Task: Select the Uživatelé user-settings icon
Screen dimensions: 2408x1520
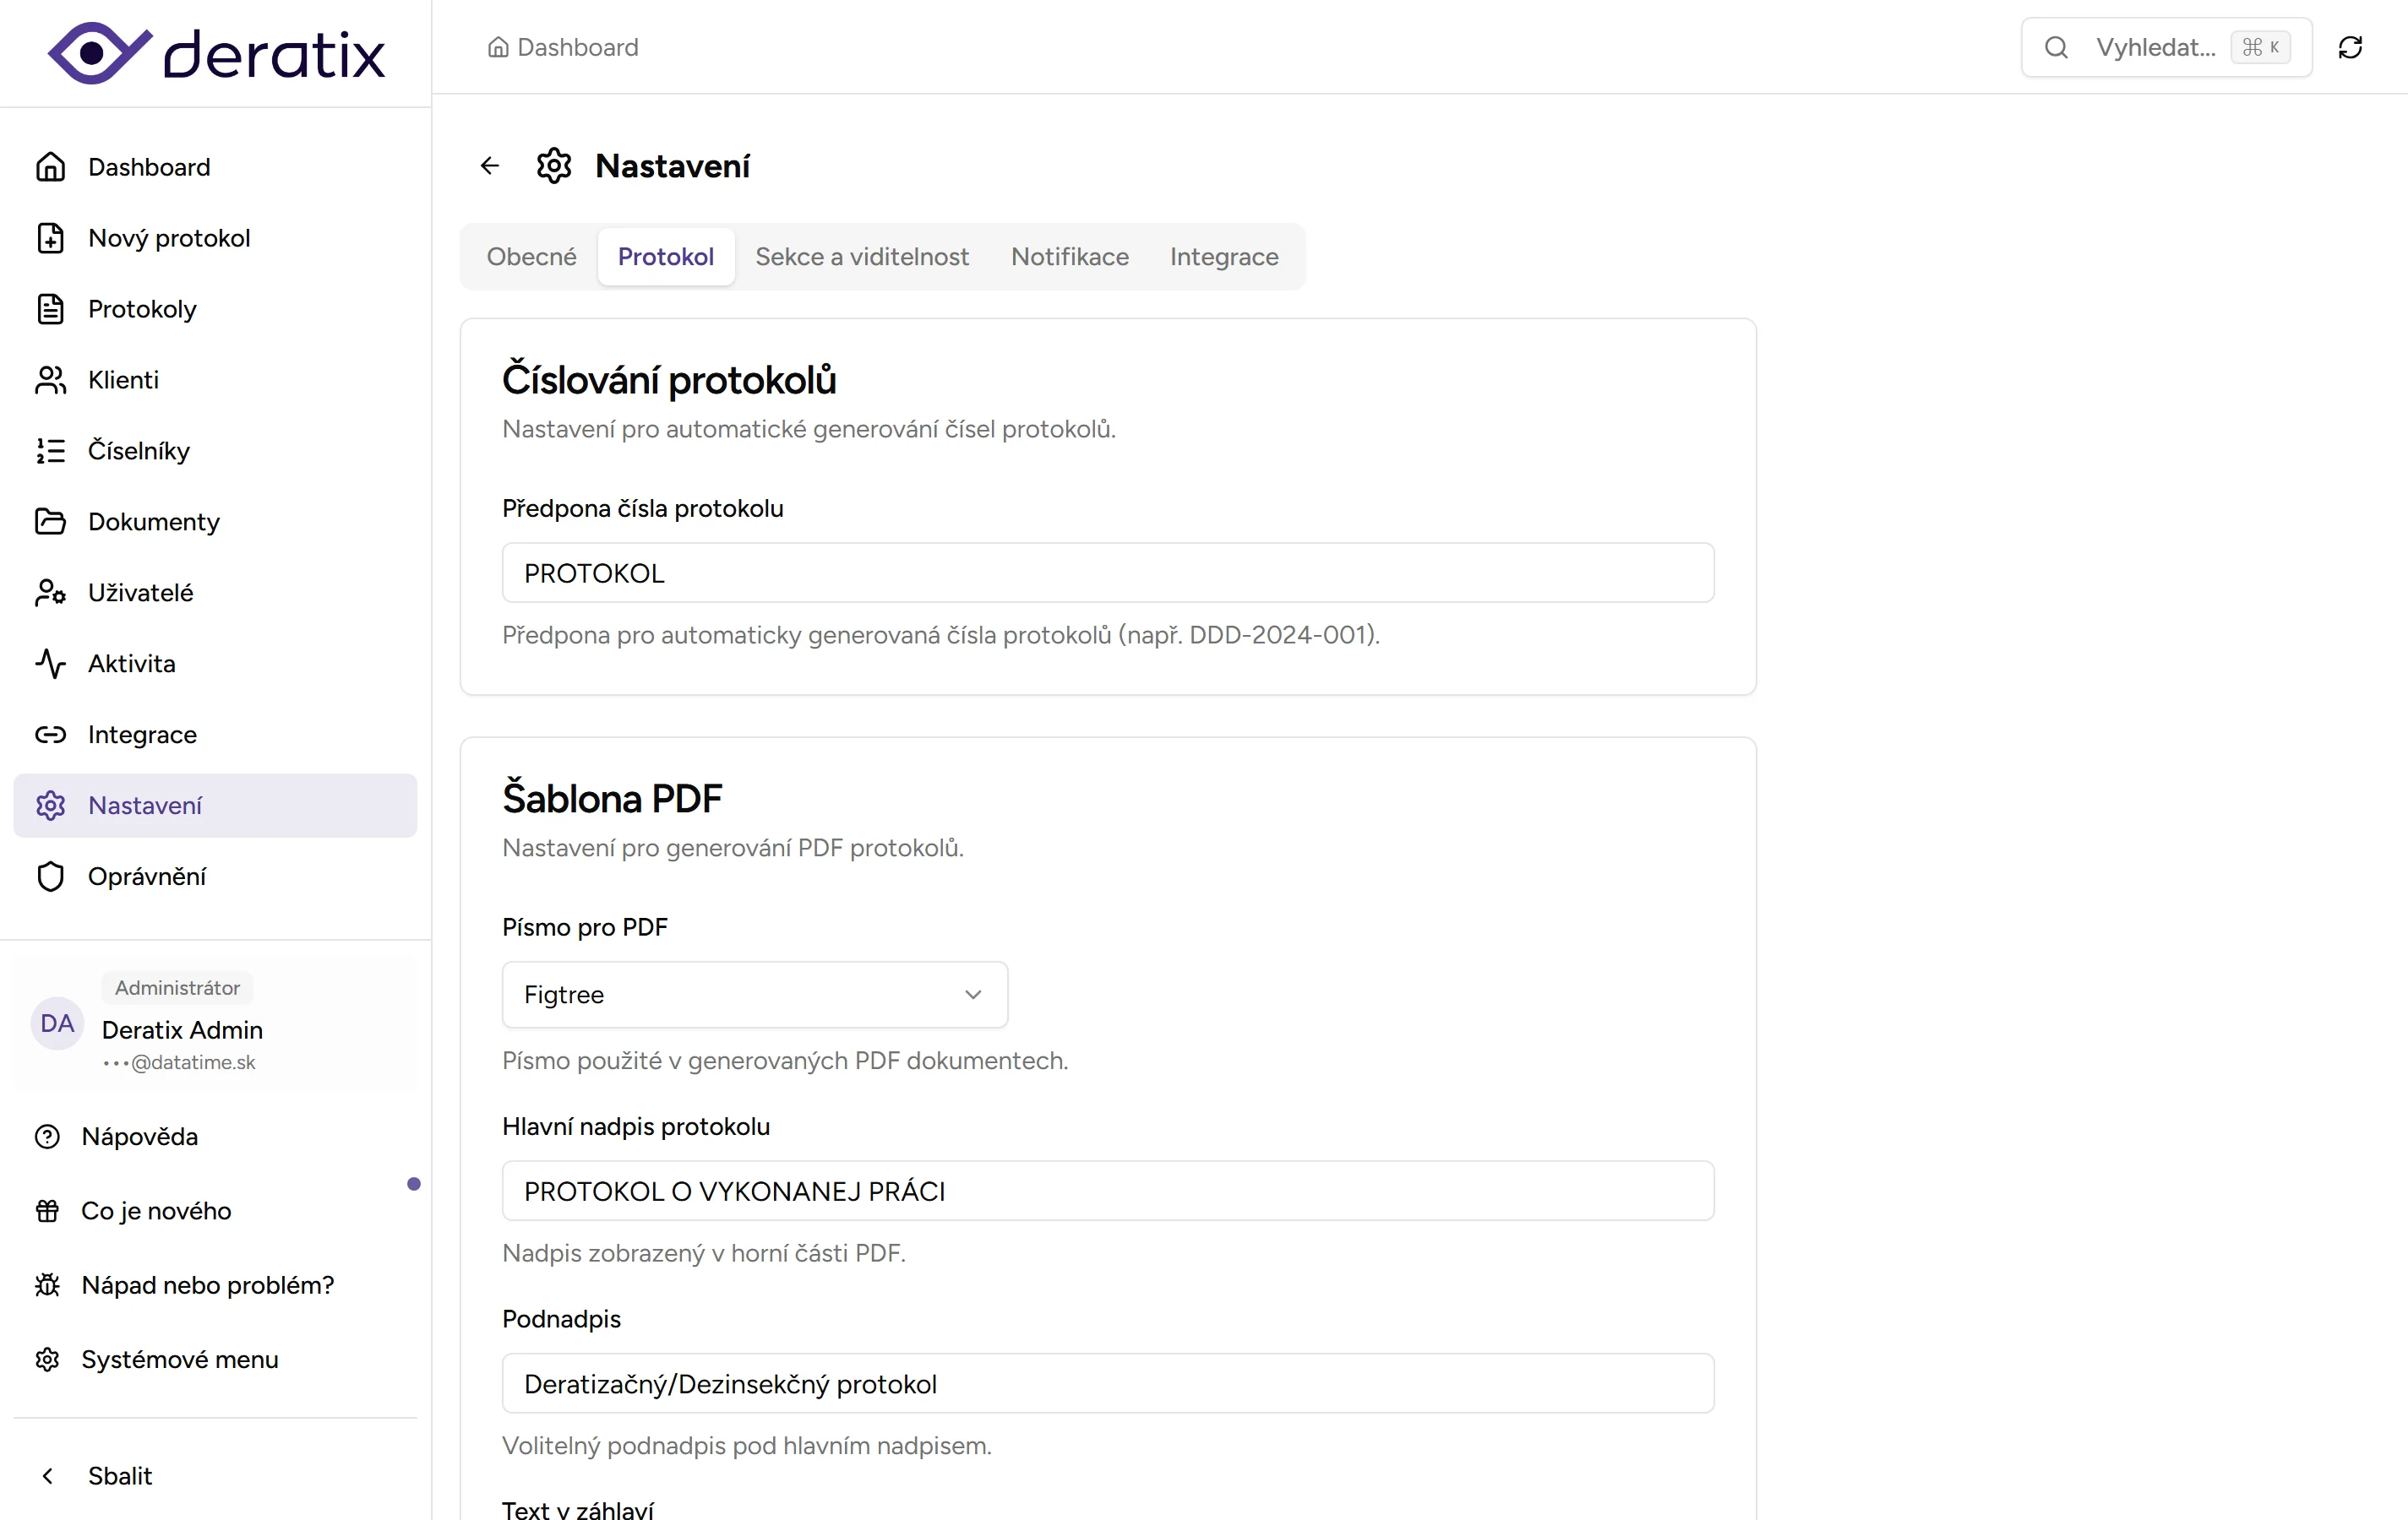Action: pyautogui.click(x=51, y=592)
